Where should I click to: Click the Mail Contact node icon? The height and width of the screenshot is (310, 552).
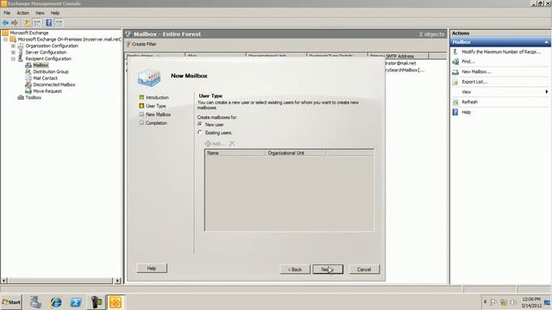tap(28, 78)
